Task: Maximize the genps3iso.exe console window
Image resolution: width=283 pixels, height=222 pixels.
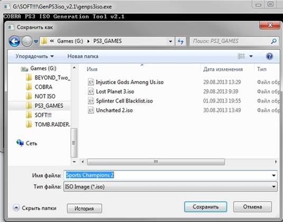Action: tap(270, 4)
